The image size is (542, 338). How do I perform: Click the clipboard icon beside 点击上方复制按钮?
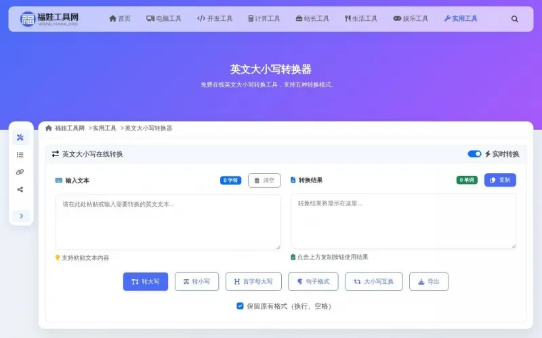pyautogui.click(x=293, y=257)
